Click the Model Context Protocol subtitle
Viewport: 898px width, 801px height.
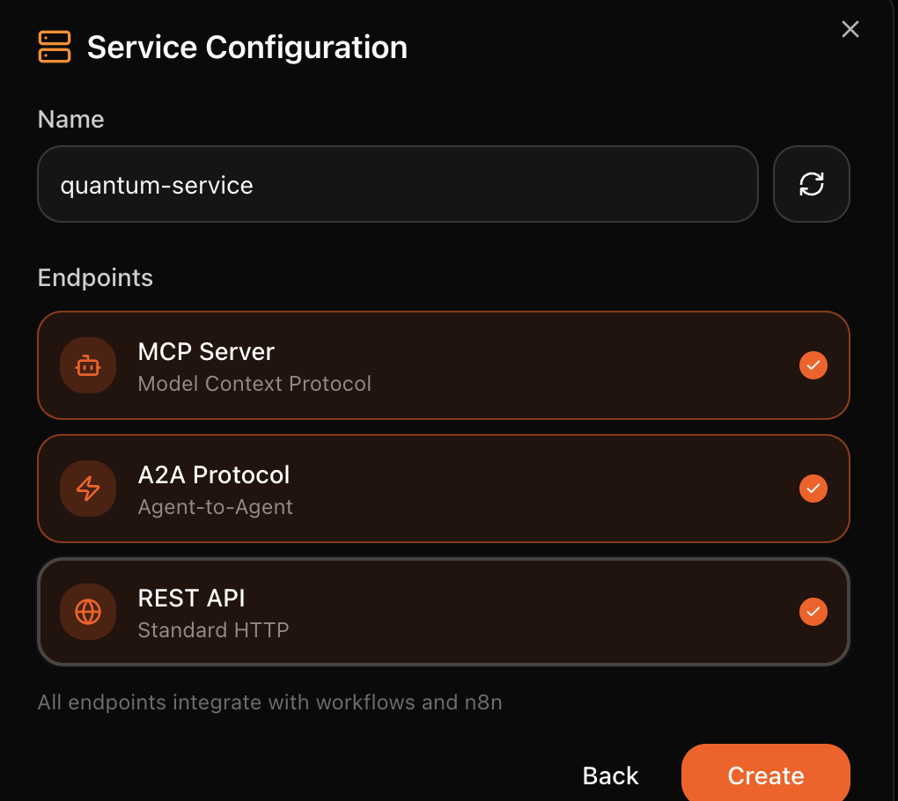pos(254,384)
